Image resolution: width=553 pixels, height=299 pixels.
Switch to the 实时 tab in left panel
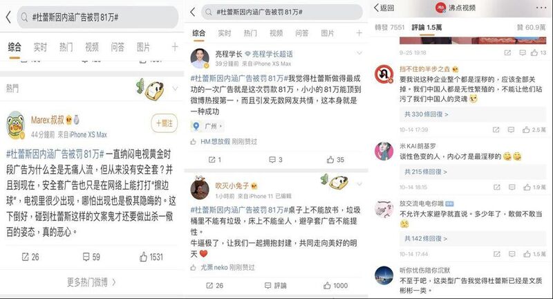[x=40, y=47]
